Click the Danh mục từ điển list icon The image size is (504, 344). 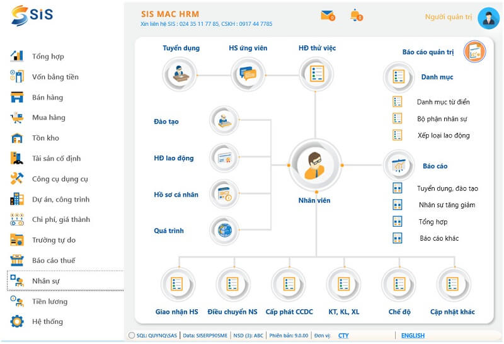pyautogui.click(x=398, y=101)
